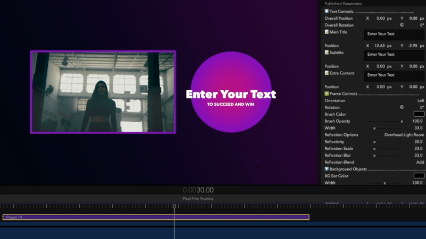Click the TO SUCCEED AND WIN subtitle
The width and height of the screenshot is (426, 239).
[231, 104]
